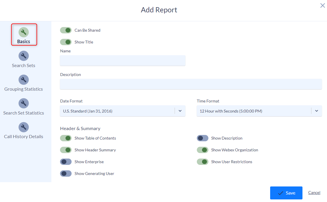
Task: Click the X icon to close Add Report
Action: pyautogui.click(x=322, y=5)
